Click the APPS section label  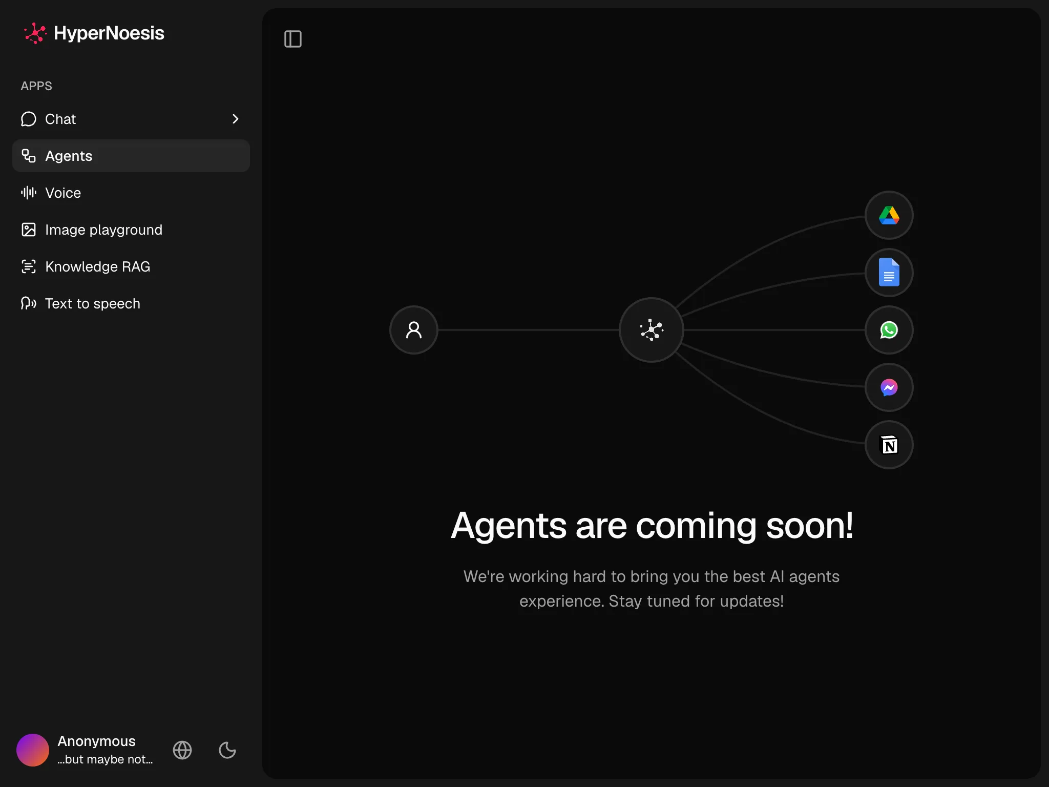pyautogui.click(x=36, y=86)
